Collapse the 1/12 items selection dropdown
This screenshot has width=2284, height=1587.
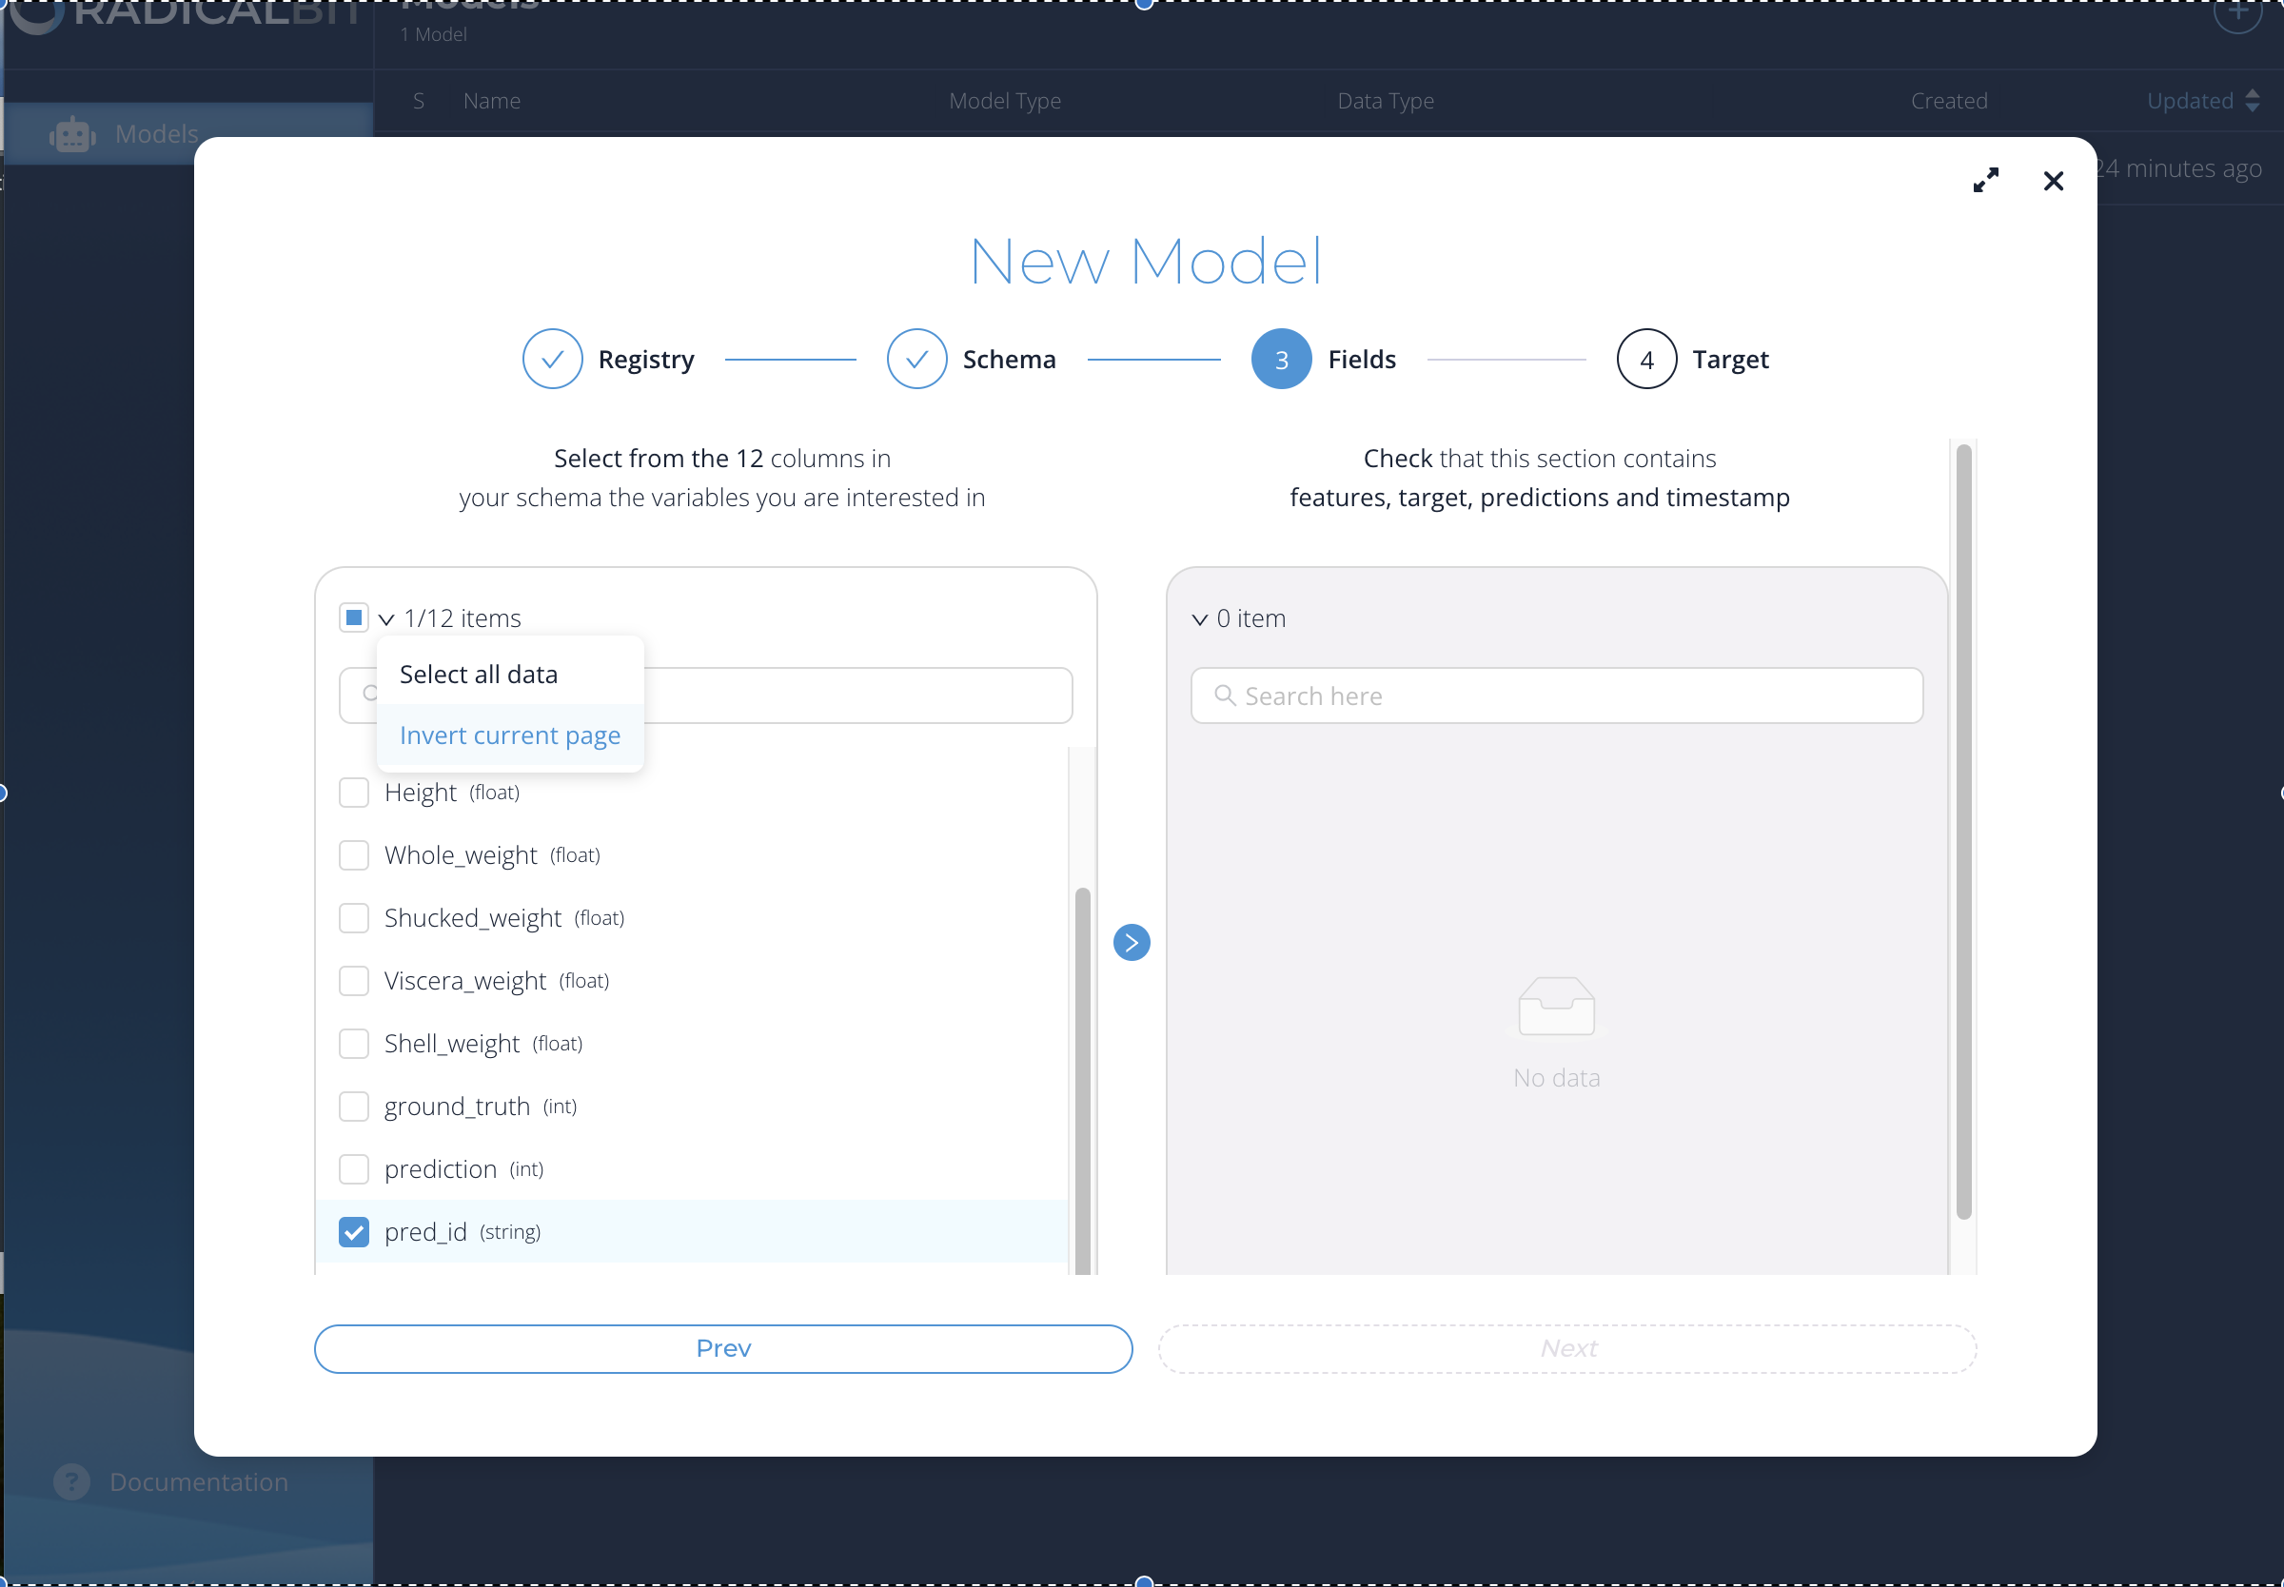click(385, 618)
